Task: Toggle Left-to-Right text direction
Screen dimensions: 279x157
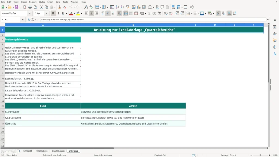Action: pyautogui.click(x=218, y=13)
